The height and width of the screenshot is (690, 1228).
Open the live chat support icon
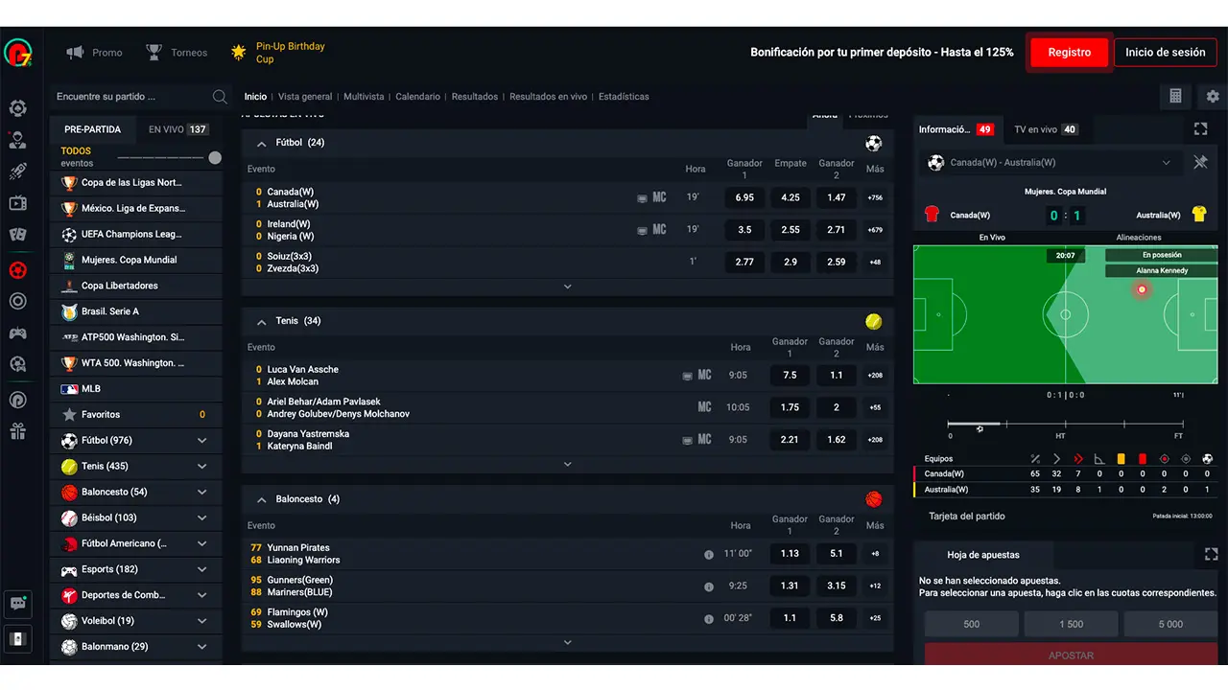click(x=17, y=604)
